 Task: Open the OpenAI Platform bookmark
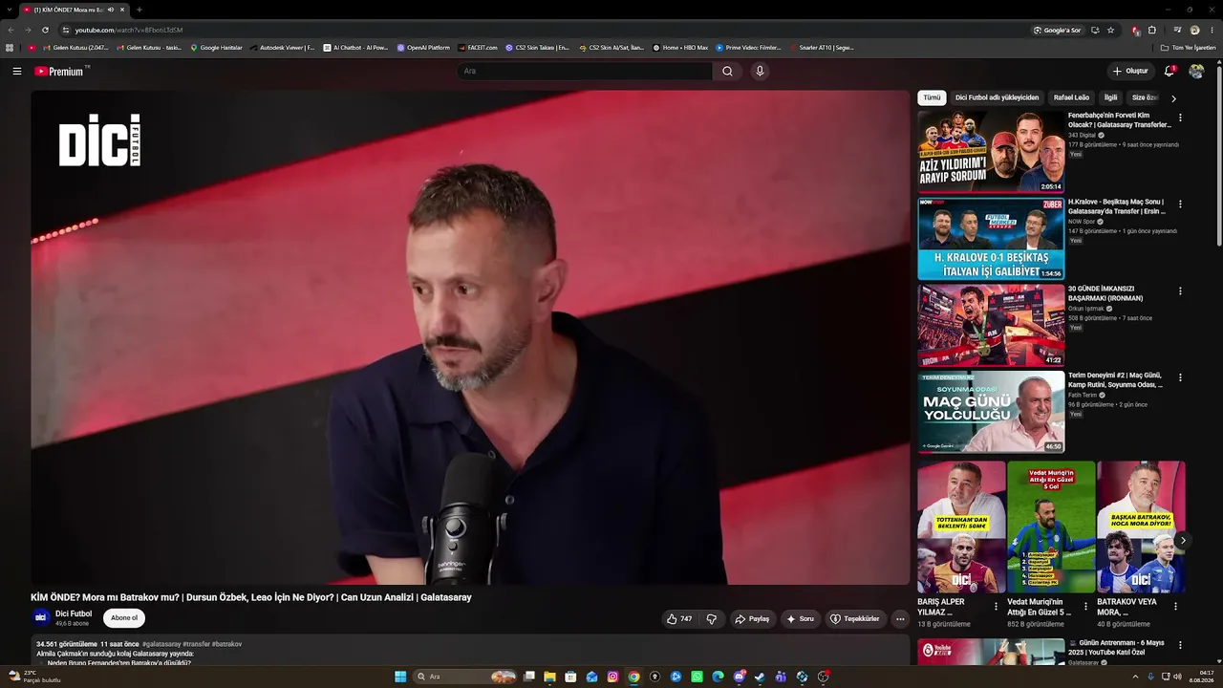[x=423, y=47]
